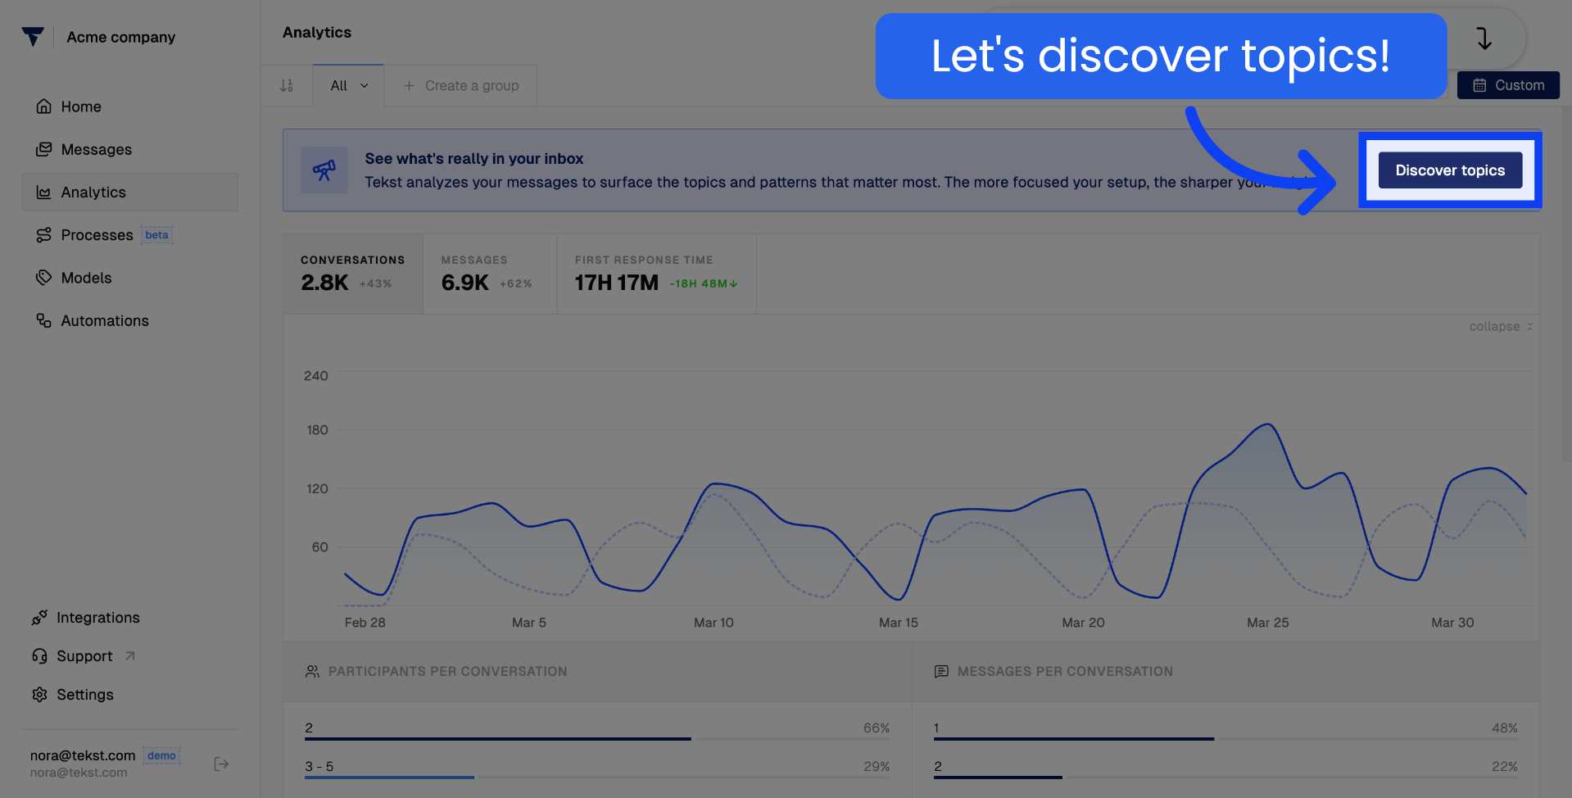Image resolution: width=1572 pixels, height=798 pixels.
Task: Click the Home house icon
Action: 44,107
